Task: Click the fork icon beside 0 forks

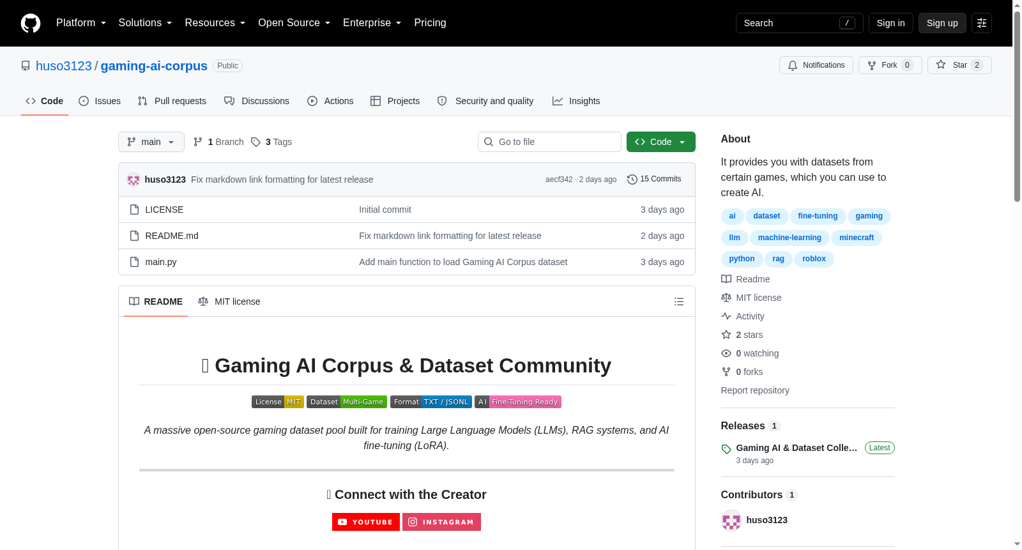Action: (x=726, y=372)
